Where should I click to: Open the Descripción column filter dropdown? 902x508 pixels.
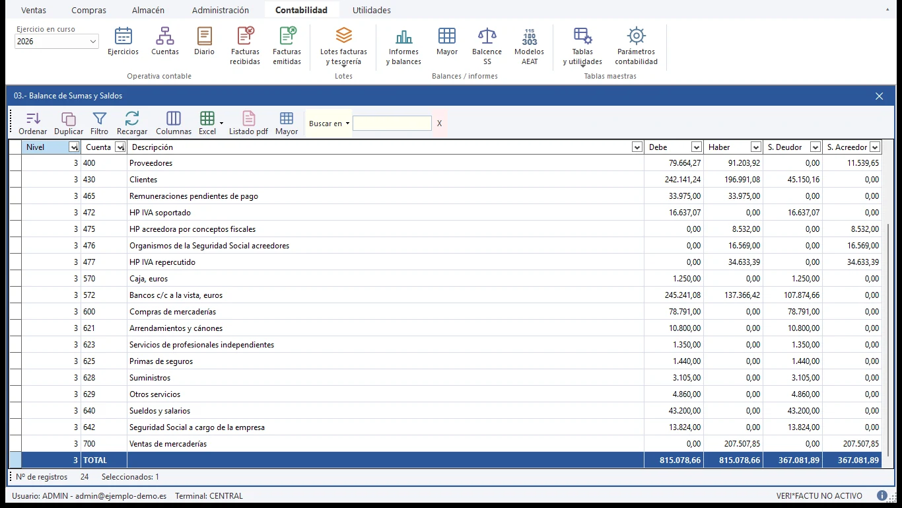(637, 147)
